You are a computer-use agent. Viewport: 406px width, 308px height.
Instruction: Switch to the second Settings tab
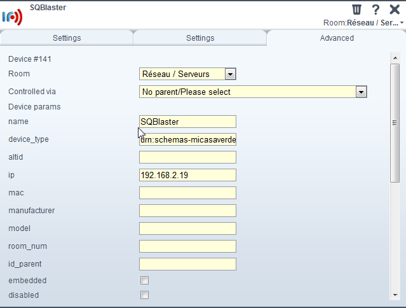(200, 38)
